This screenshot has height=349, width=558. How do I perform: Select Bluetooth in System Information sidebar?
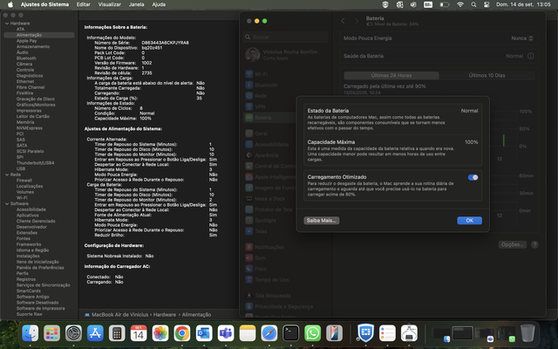(26, 58)
